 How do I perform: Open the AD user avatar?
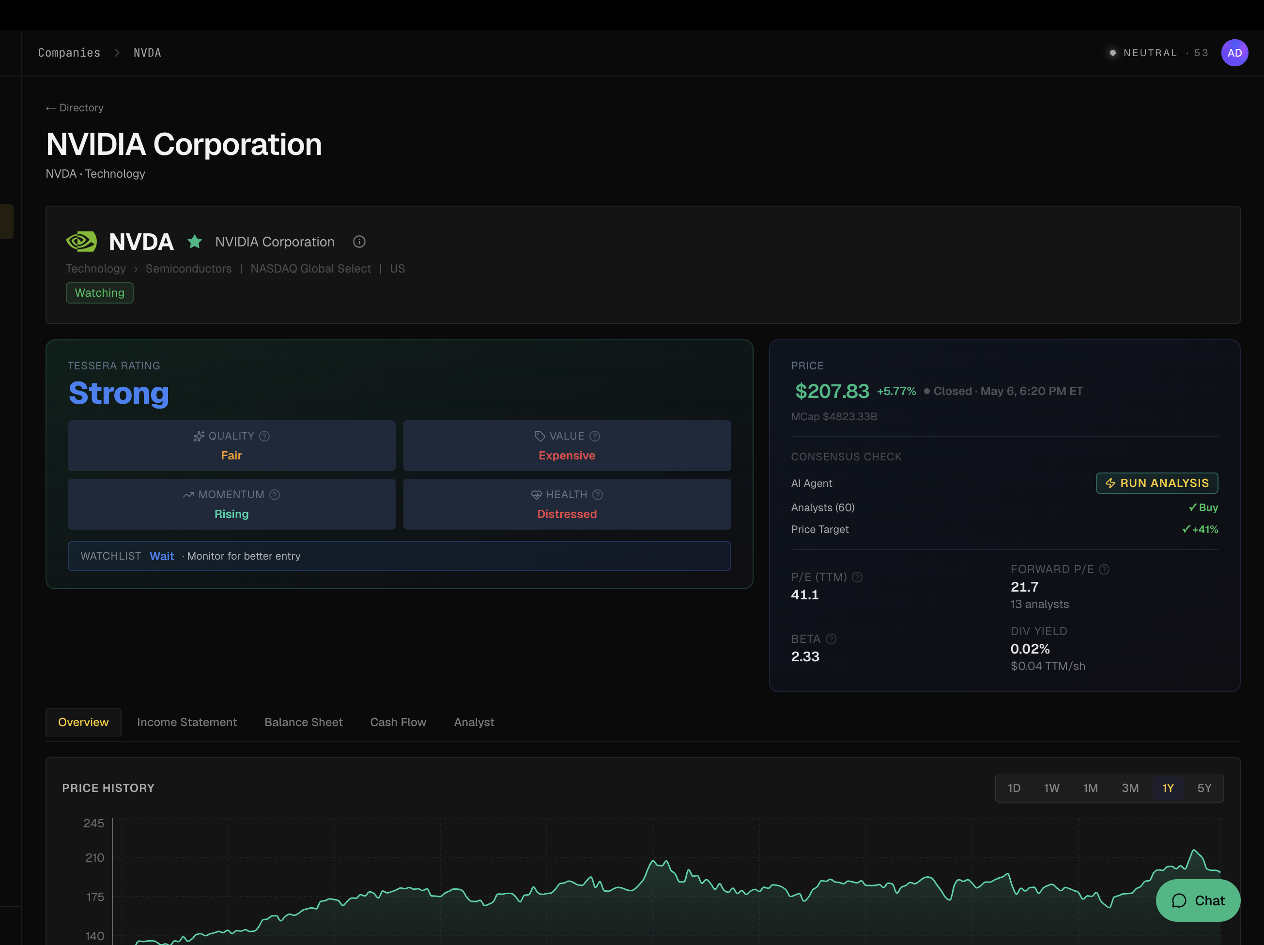[x=1235, y=53]
